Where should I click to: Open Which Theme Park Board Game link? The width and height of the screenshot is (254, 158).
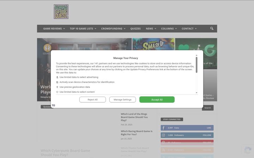[135, 150]
